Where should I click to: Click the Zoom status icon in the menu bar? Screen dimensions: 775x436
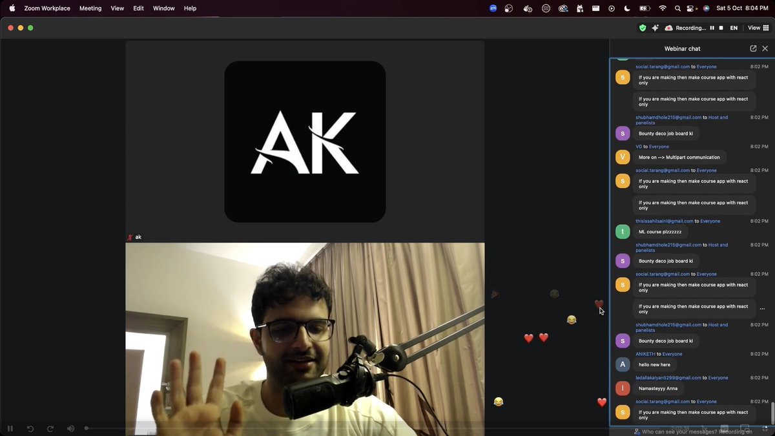493,8
